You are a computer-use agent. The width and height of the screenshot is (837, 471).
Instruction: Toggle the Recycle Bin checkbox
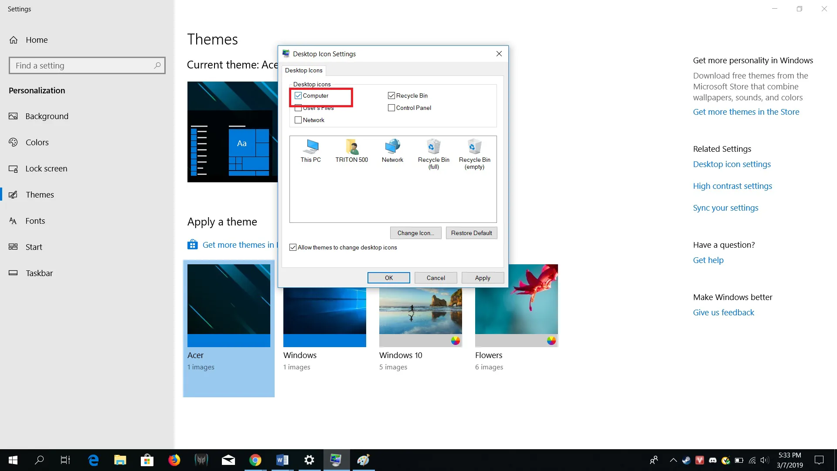click(x=391, y=96)
